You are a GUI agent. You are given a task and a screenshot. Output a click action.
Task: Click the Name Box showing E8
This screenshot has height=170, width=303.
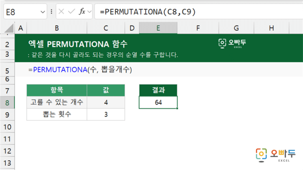(x=25, y=12)
